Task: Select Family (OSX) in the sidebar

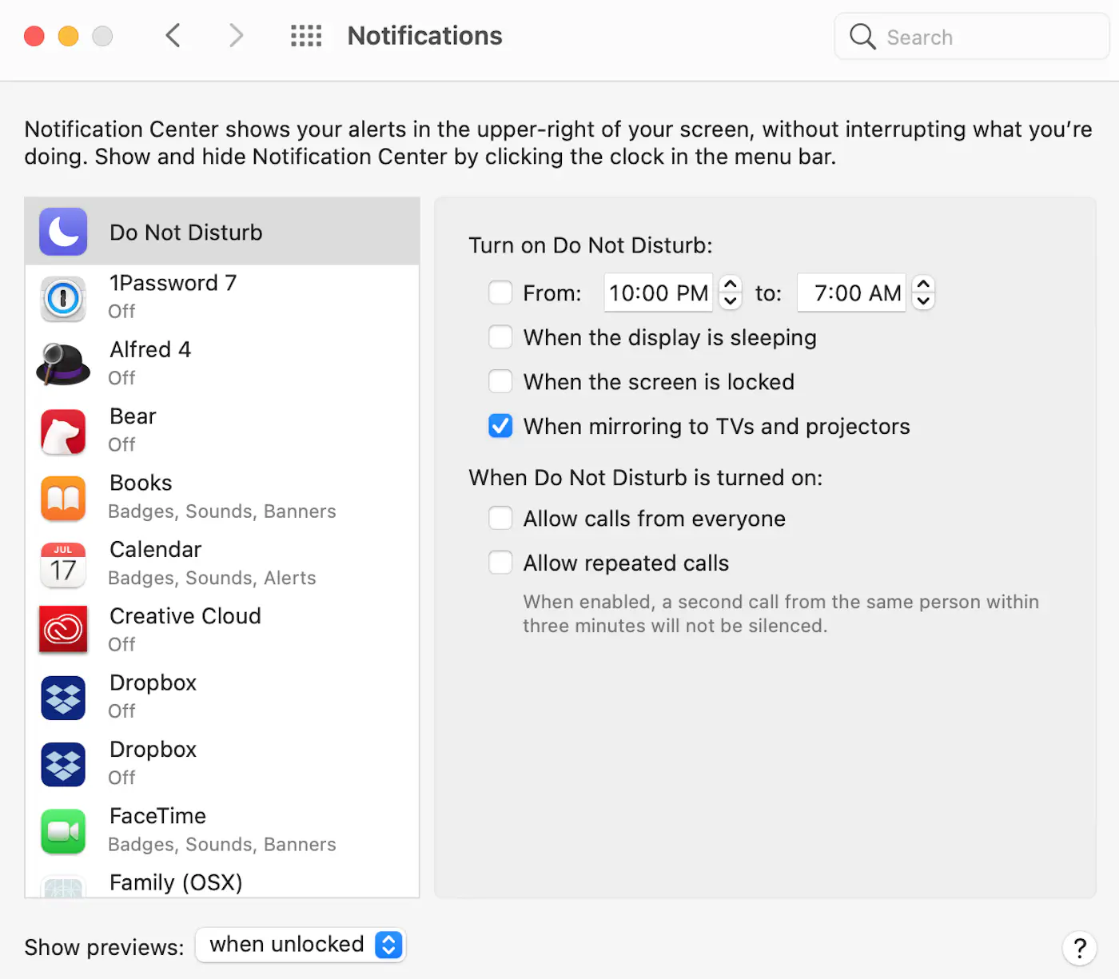Action: pyautogui.click(x=176, y=881)
